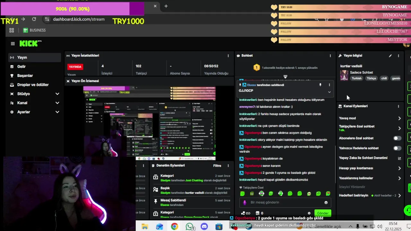
Task: Open the AI chat moderation external link icon
Action: coord(399,158)
